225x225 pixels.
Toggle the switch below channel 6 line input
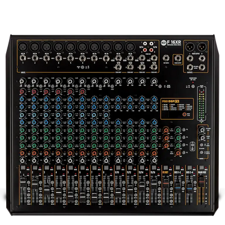tap(82, 67)
